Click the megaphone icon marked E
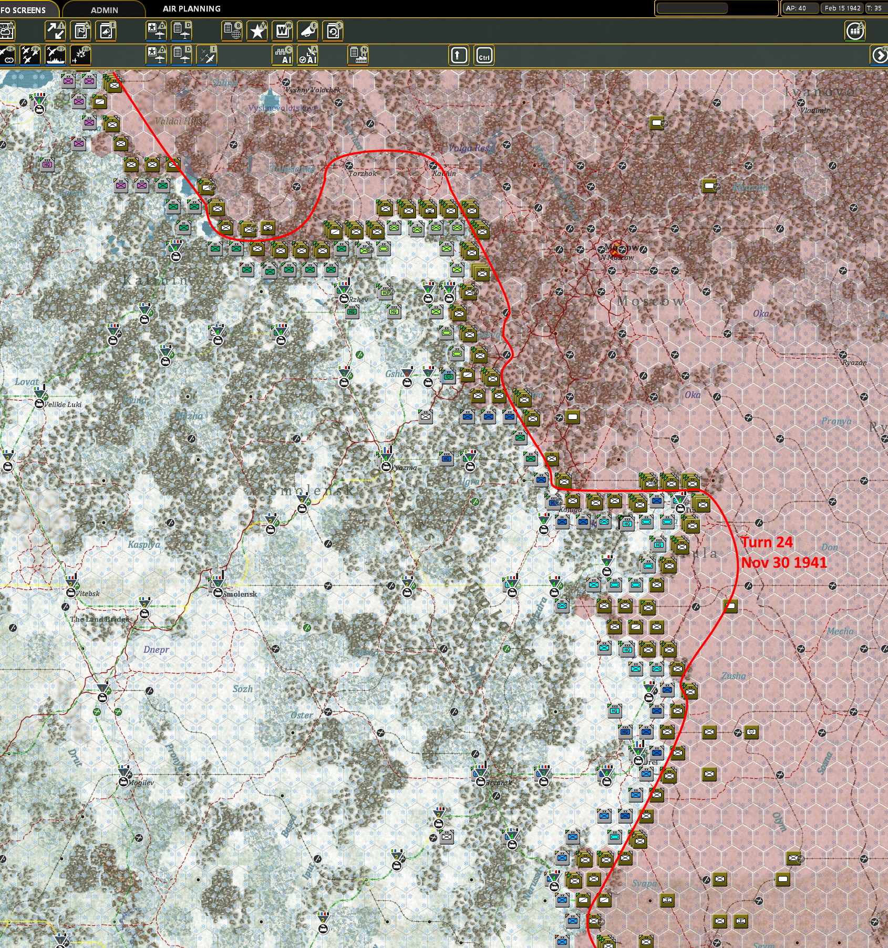The height and width of the screenshot is (948, 888). pos(308,32)
